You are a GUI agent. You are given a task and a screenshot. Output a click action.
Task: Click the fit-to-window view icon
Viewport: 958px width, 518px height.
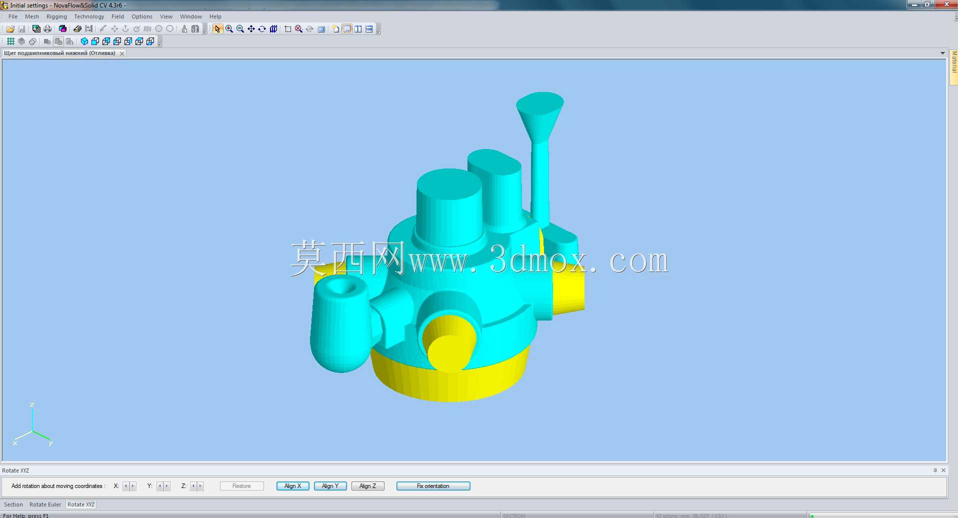click(x=321, y=29)
